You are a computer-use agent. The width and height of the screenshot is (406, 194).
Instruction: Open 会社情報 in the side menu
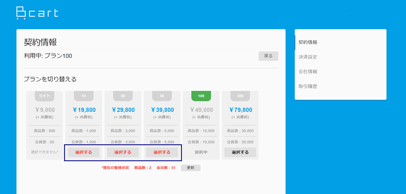(308, 72)
